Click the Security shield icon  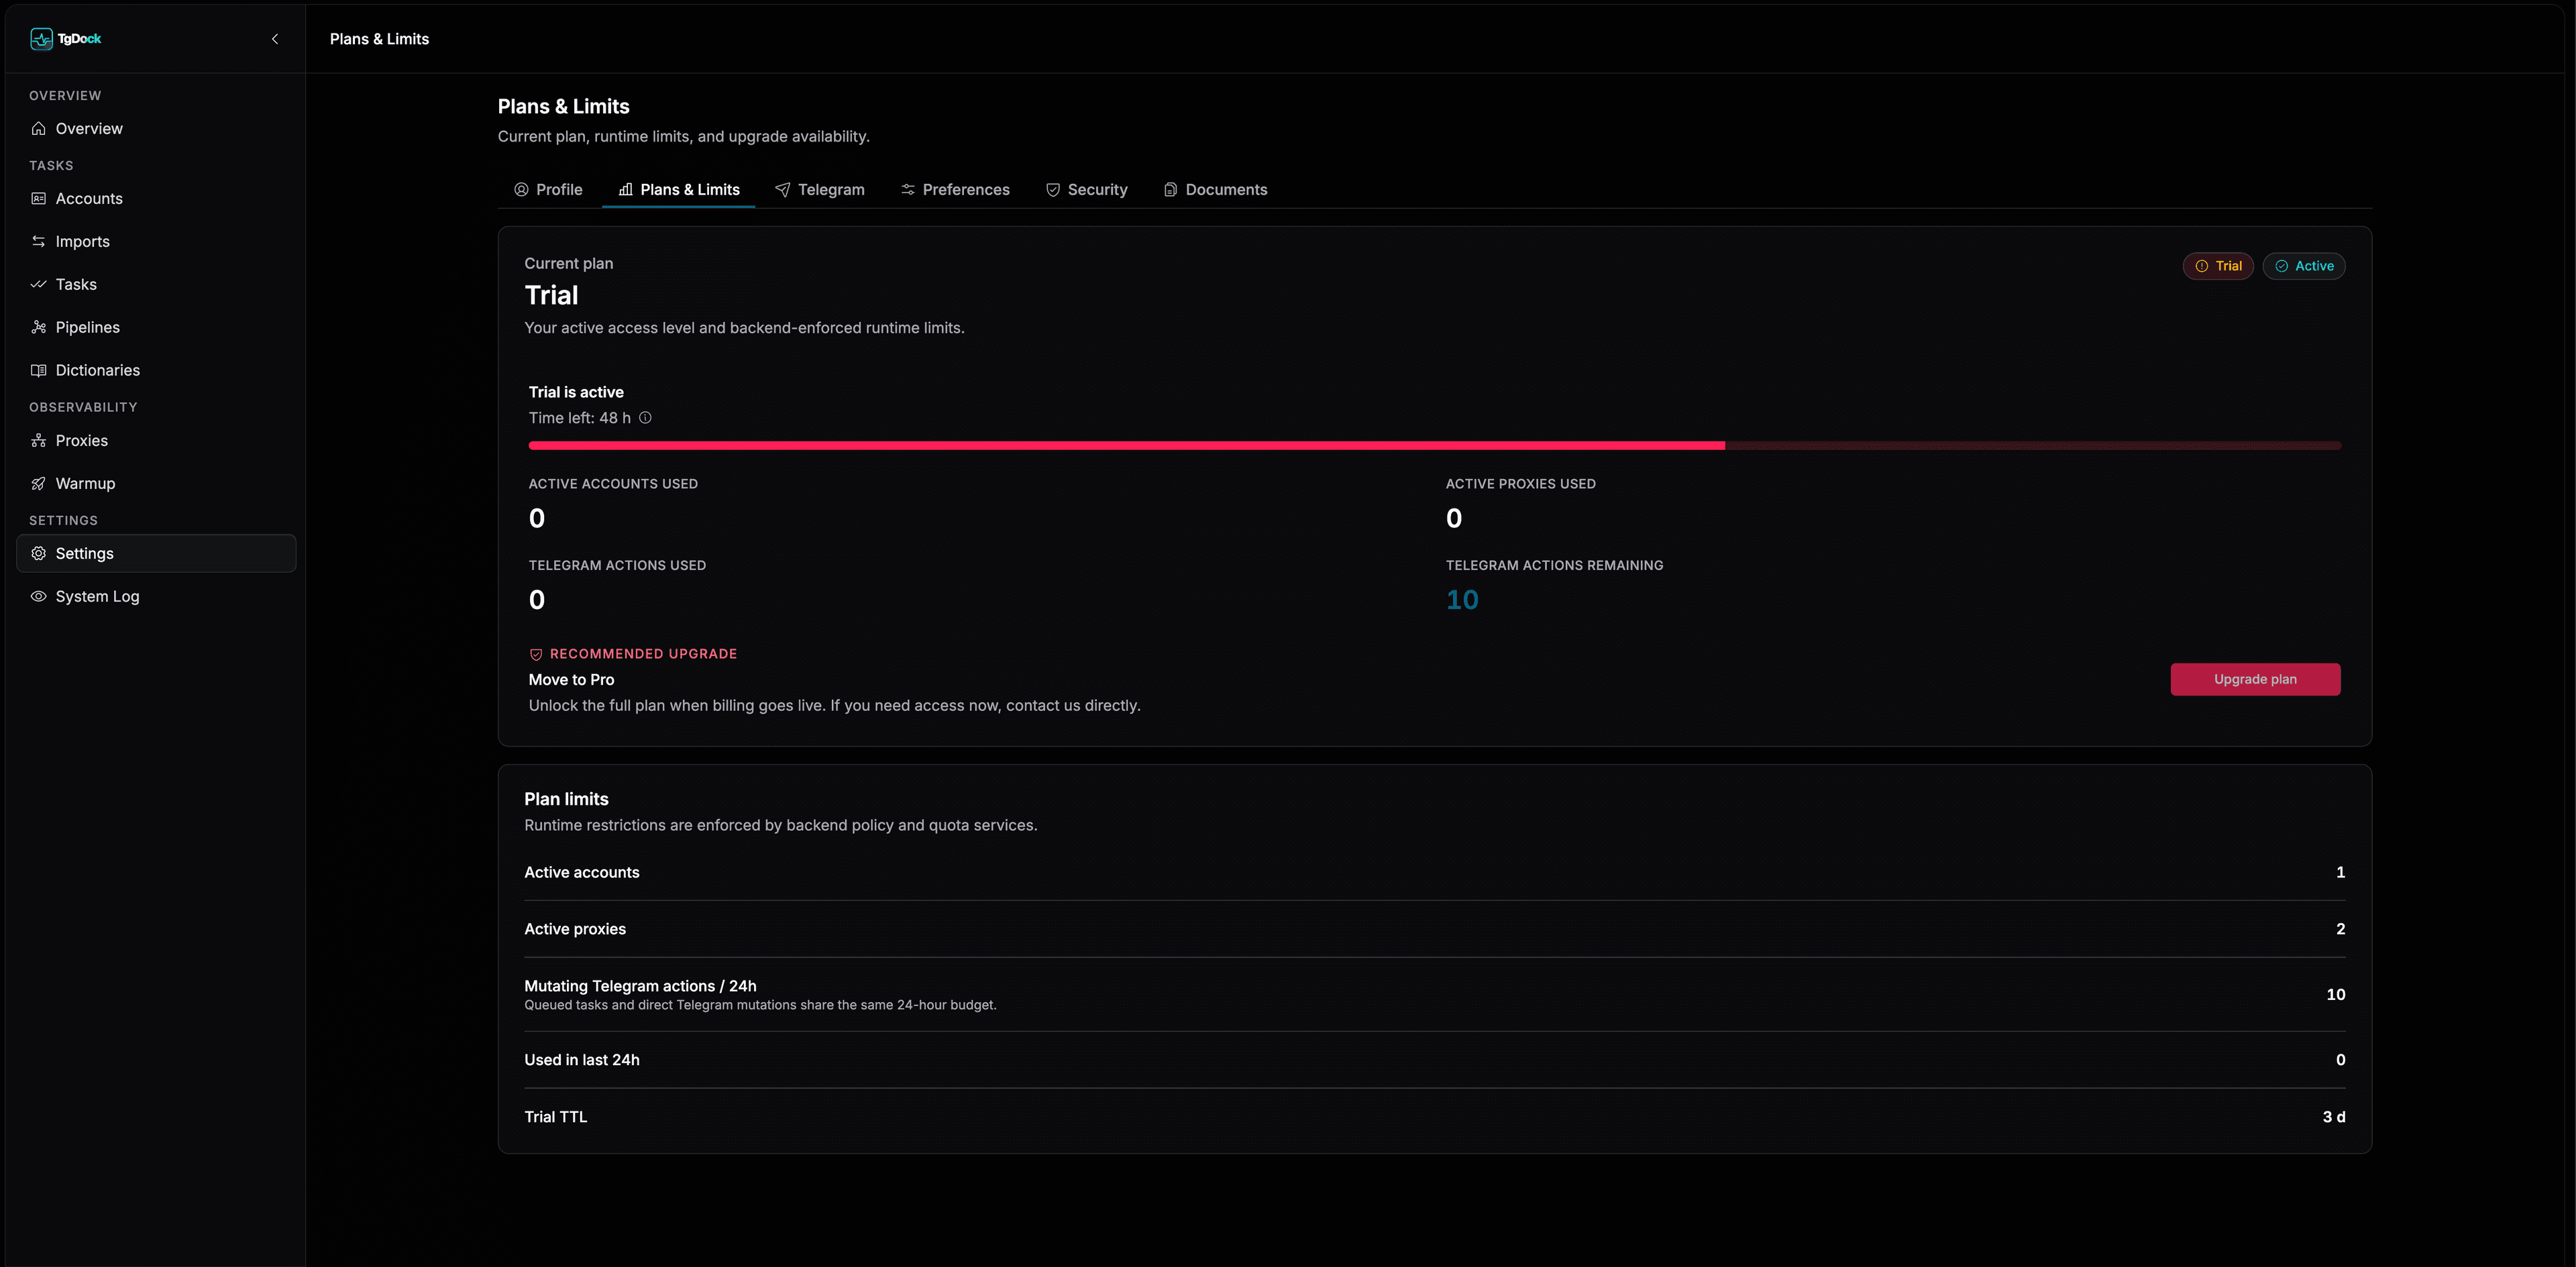pyautogui.click(x=1053, y=189)
